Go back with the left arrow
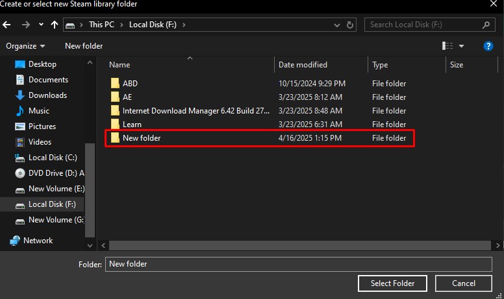The height and width of the screenshot is (299, 504). pos(6,25)
